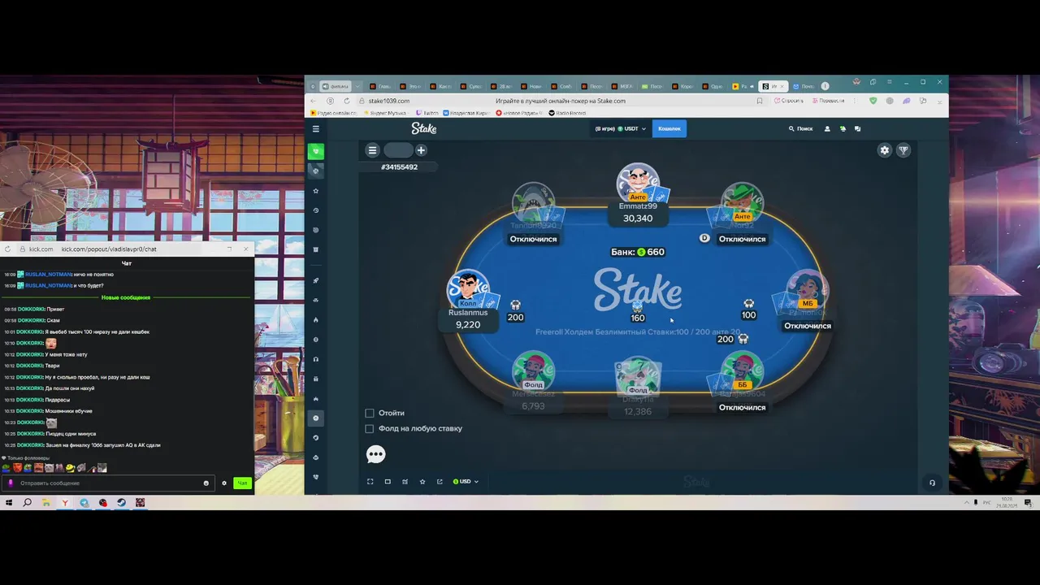
Task: Open favourites star in Stake sidebar
Action: (316, 191)
